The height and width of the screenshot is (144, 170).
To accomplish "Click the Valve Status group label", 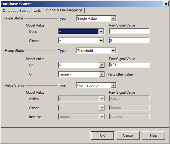I will (x=14, y=85).
